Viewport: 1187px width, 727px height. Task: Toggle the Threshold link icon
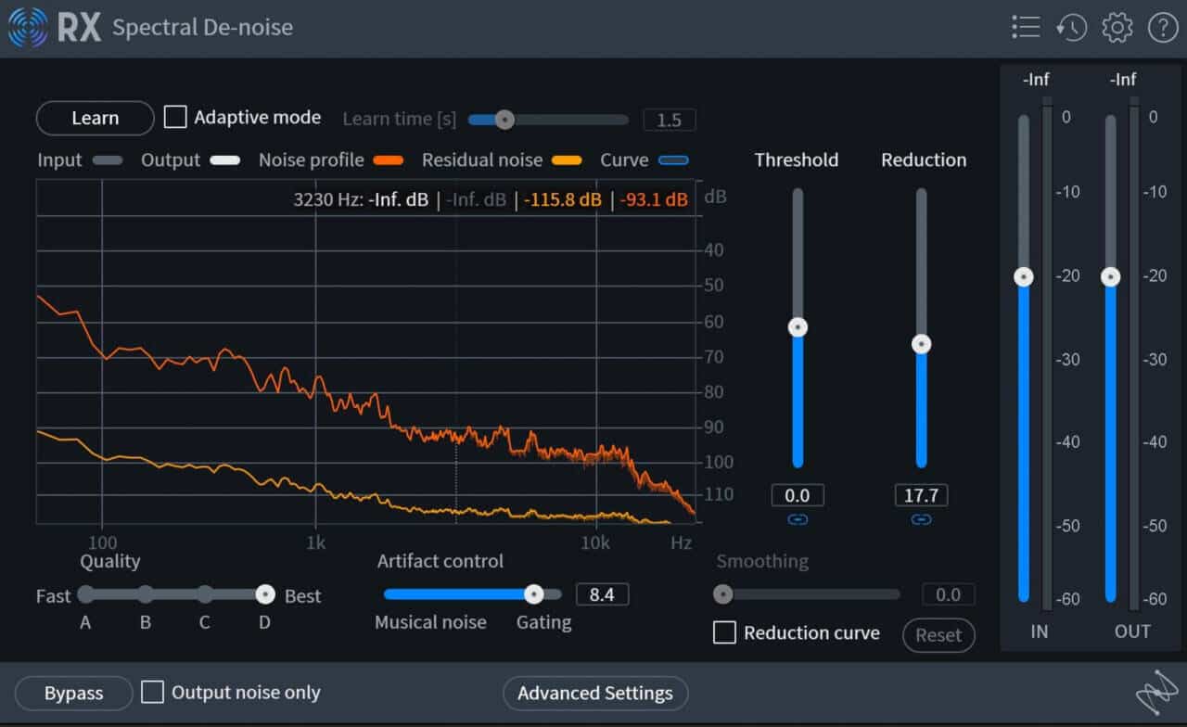[x=798, y=519]
